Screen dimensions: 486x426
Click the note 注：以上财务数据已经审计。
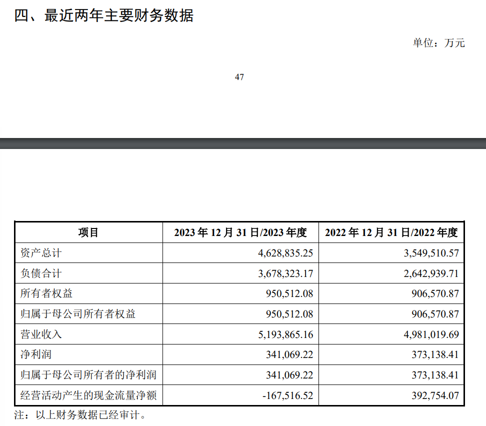[80, 415]
